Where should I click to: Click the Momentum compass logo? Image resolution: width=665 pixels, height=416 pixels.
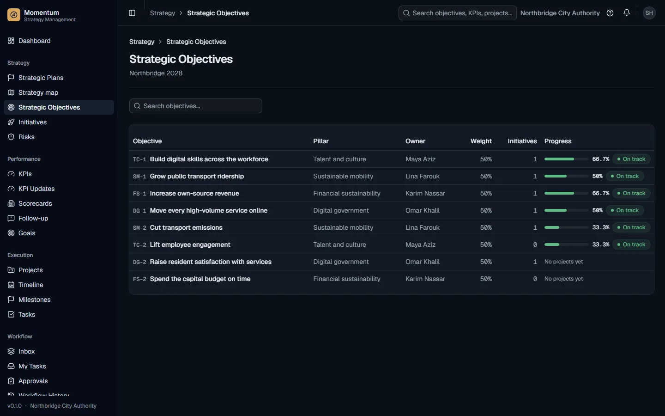point(14,15)
